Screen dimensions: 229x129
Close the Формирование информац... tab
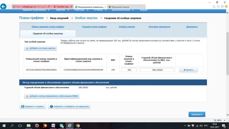106,7
